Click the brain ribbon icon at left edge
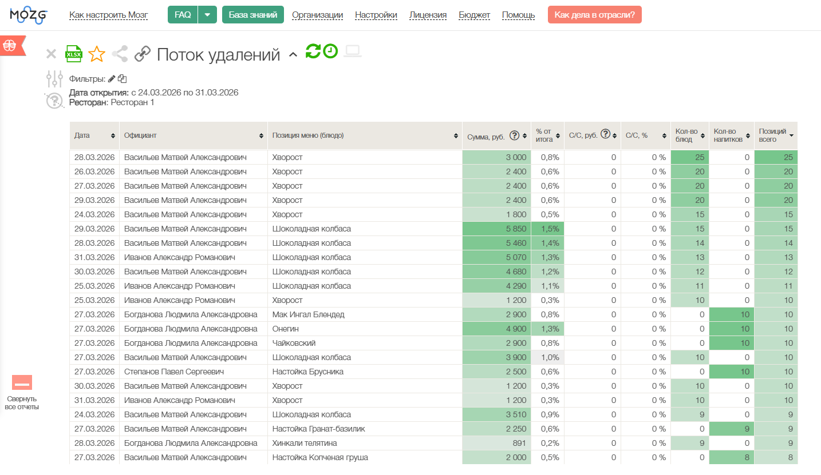The width and height of the screenshot is (821, 475). tap(10, 46)
